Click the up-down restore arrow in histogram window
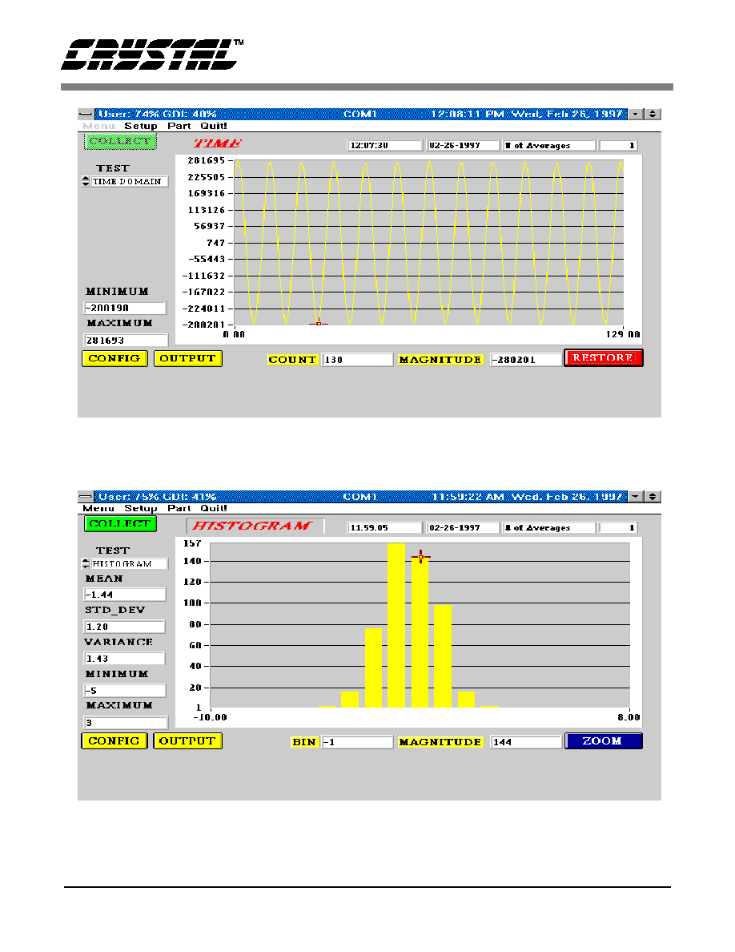This screenshot has width=735, height=952. (653, 497)
